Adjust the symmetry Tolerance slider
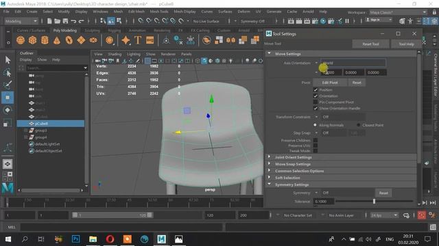The height and width of the screenshot is (246, 439). (374, 202)
